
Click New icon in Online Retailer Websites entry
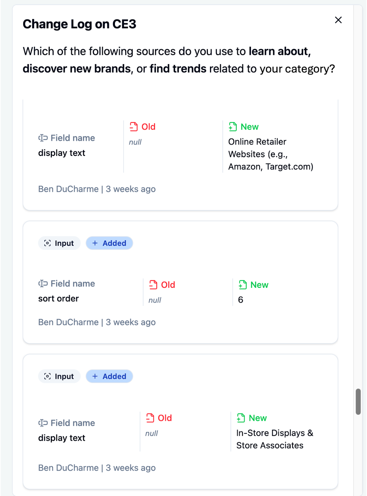click(233, 127)
